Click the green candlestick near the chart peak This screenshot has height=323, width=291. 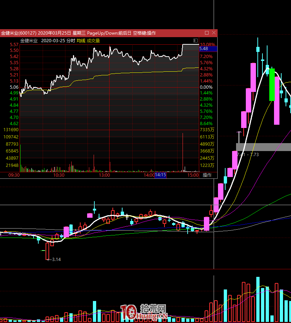point(272,85)
